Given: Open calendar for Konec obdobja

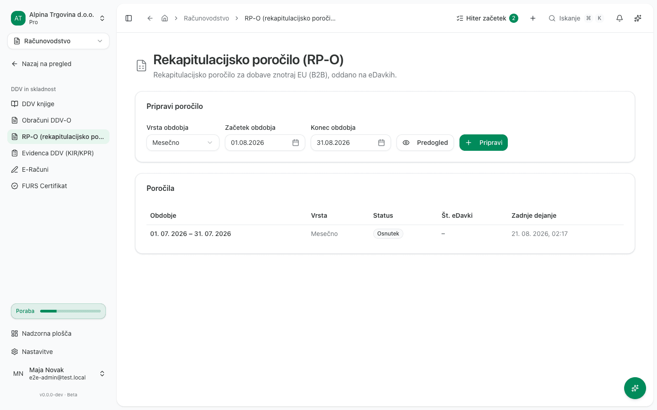Looking at the screenshot, I should [381, 143].
